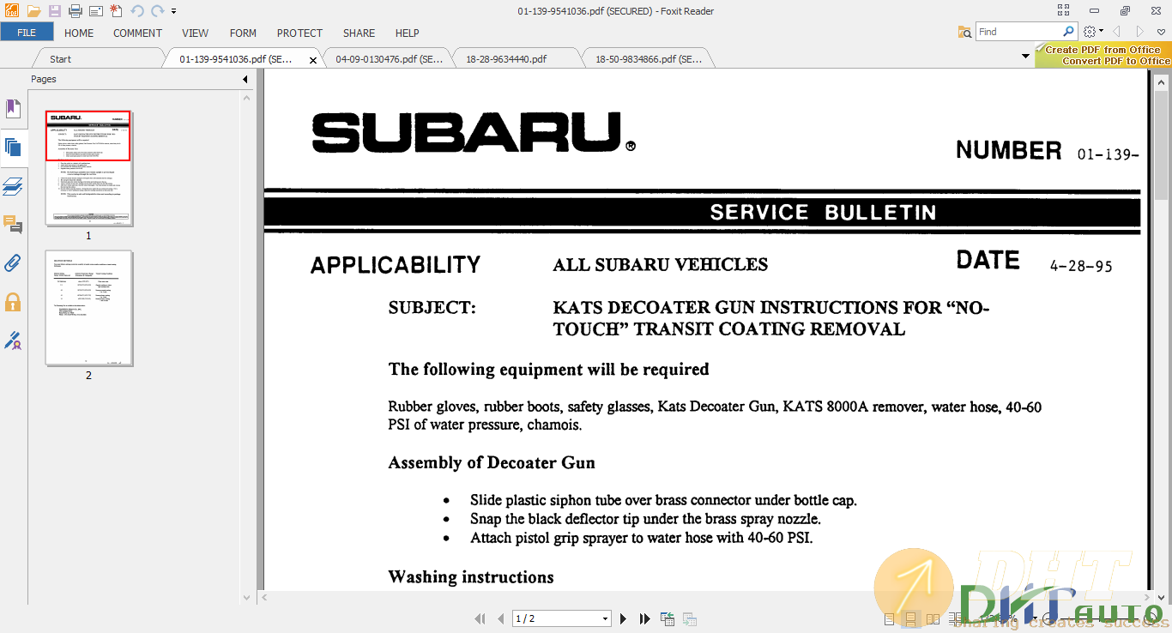Open the Security lock panel
Viewport: 1172px width, 633px height.
tap(12, 302)
